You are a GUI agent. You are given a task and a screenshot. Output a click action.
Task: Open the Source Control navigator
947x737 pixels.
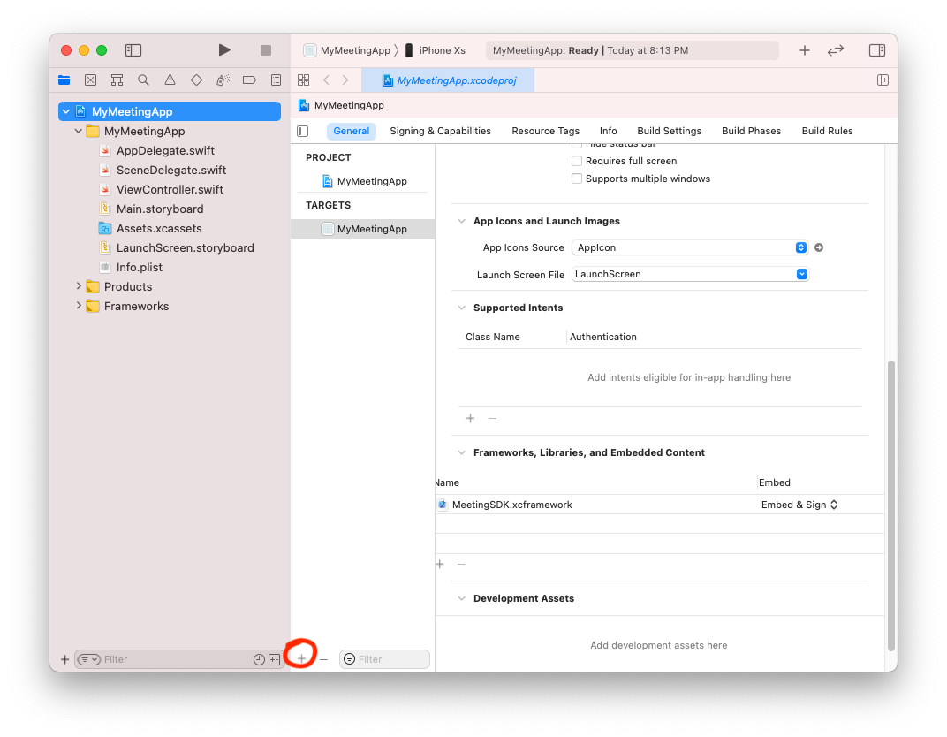91,80
